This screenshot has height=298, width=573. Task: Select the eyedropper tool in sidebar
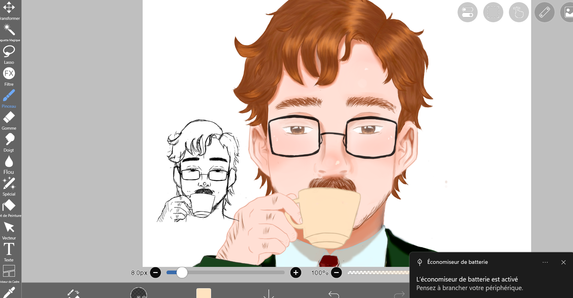[x=9, y=292]
